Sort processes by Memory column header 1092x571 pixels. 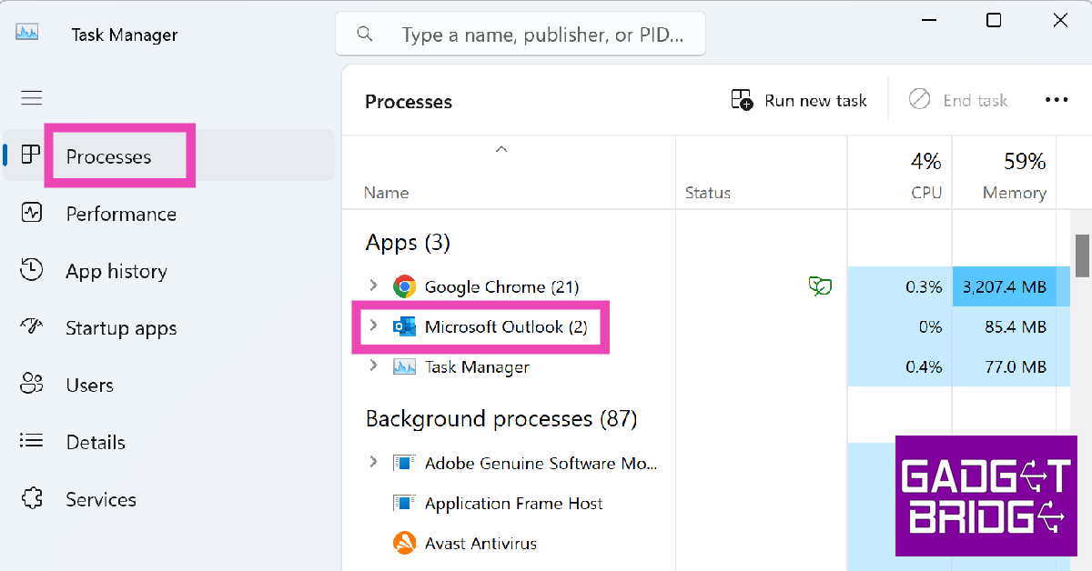[x=1013, y=193]
